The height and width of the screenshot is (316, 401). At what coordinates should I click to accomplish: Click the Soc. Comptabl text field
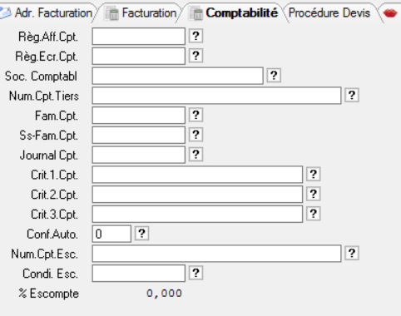pyautogui.click(x=177, y=76)
